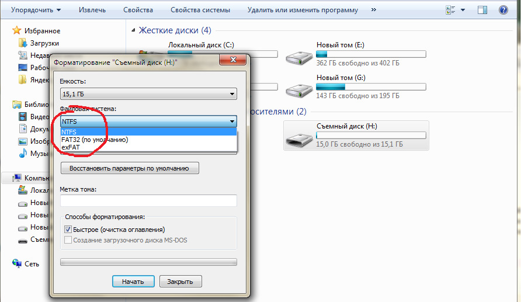Screen dimensions: 521x302
Task: Click the Жесткие диски (4) group header
Action: [x=175, y=30]
